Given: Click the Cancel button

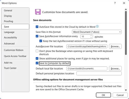Looking at the screenshot, I should (x=120, y=95).
